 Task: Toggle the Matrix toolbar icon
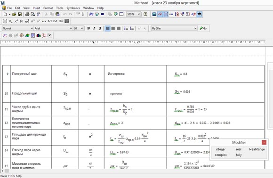click(x=166, y=14)
